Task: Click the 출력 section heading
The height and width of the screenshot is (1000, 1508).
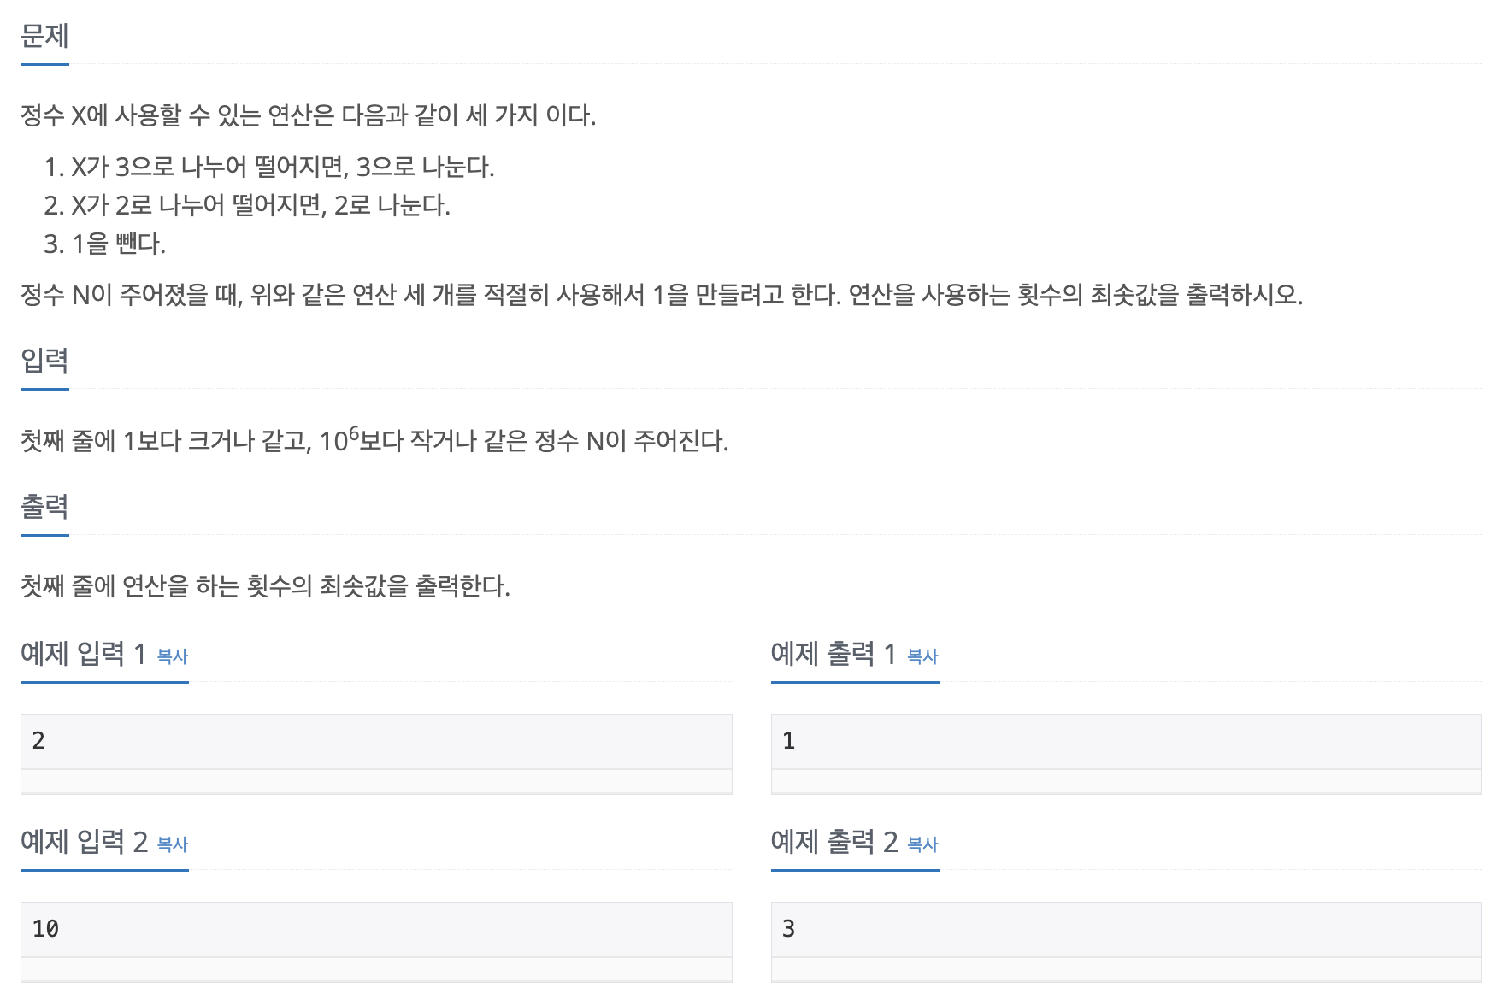Action: (44, 507)
